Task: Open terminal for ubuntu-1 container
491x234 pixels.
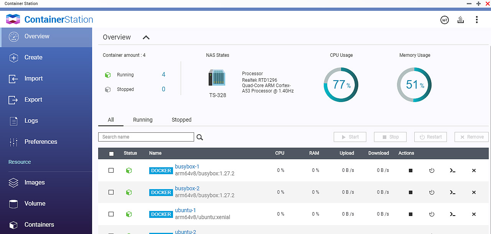Action: point(453,214)
